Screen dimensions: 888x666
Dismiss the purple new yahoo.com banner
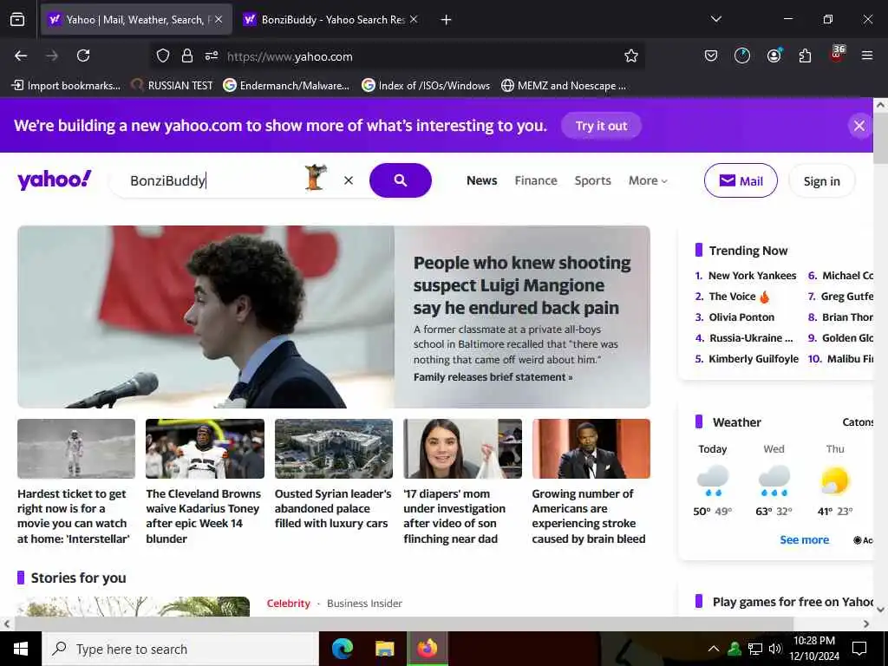point(859,125)
